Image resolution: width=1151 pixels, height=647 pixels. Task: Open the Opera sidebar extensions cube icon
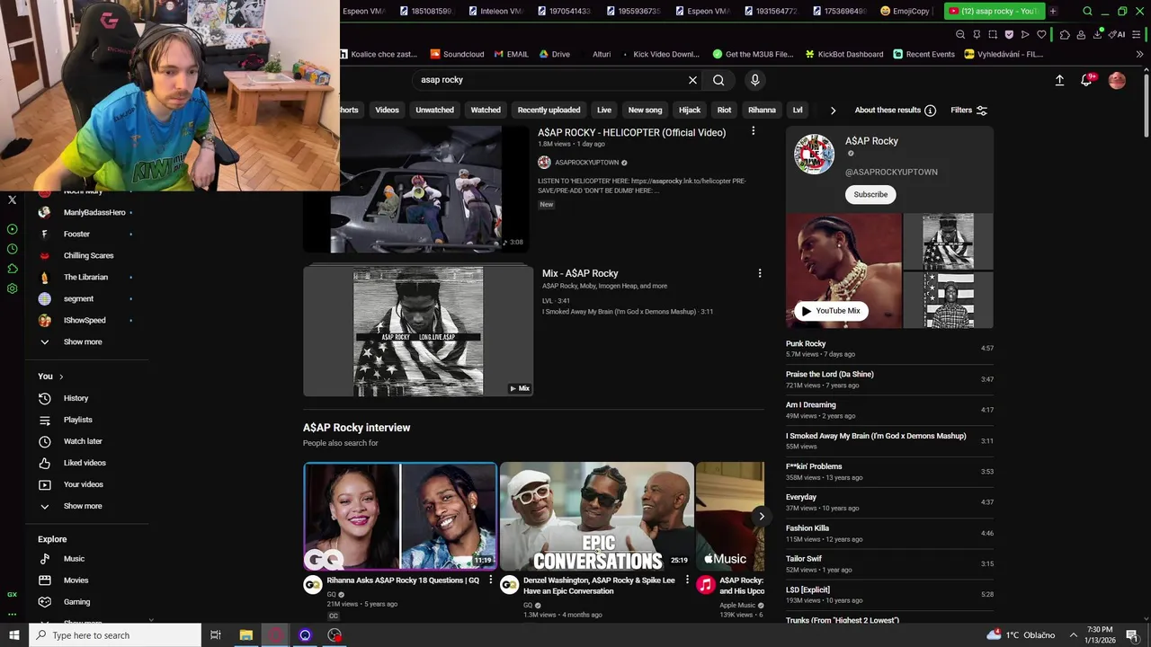click(x=12, y=269)
